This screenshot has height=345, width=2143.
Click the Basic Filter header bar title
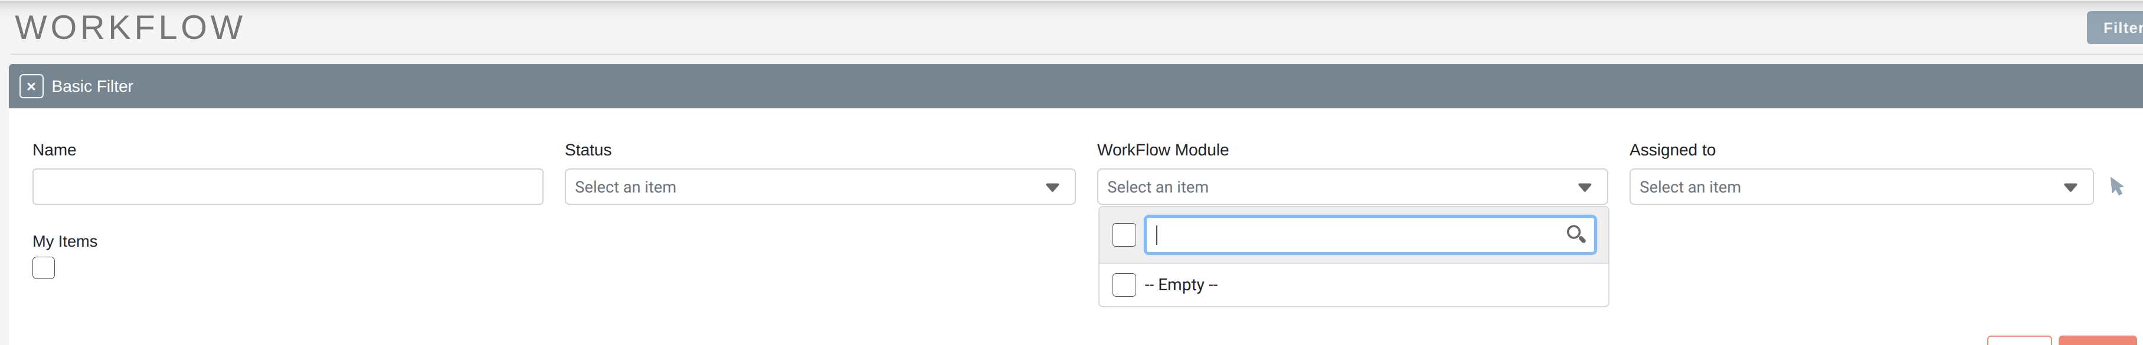click(92, 86)
